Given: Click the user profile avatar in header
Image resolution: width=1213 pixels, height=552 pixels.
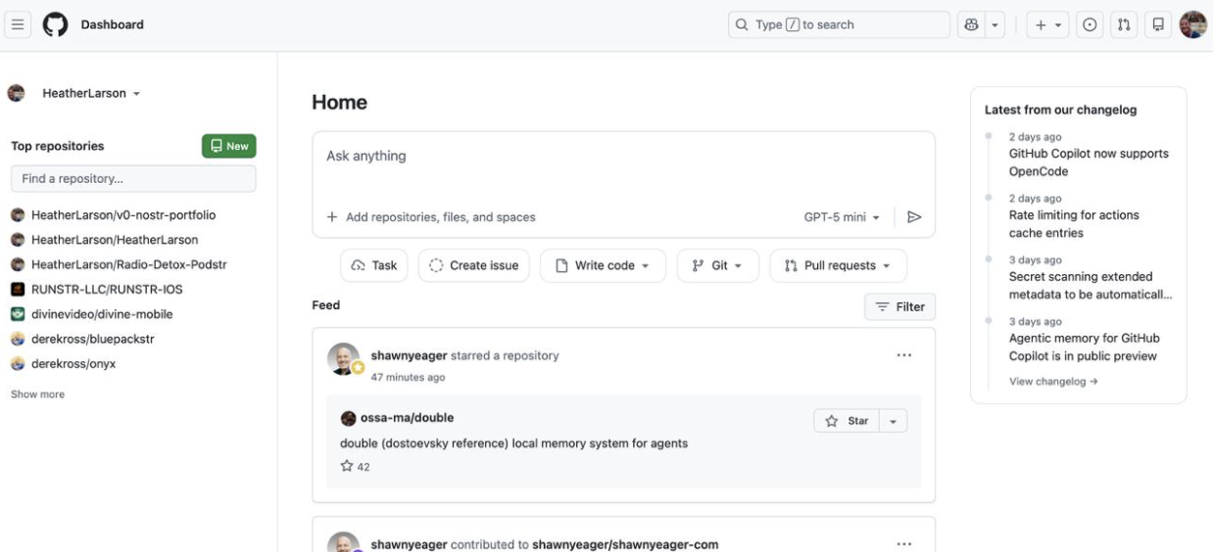Looking at the screenshot, I should click(1192, 24).
